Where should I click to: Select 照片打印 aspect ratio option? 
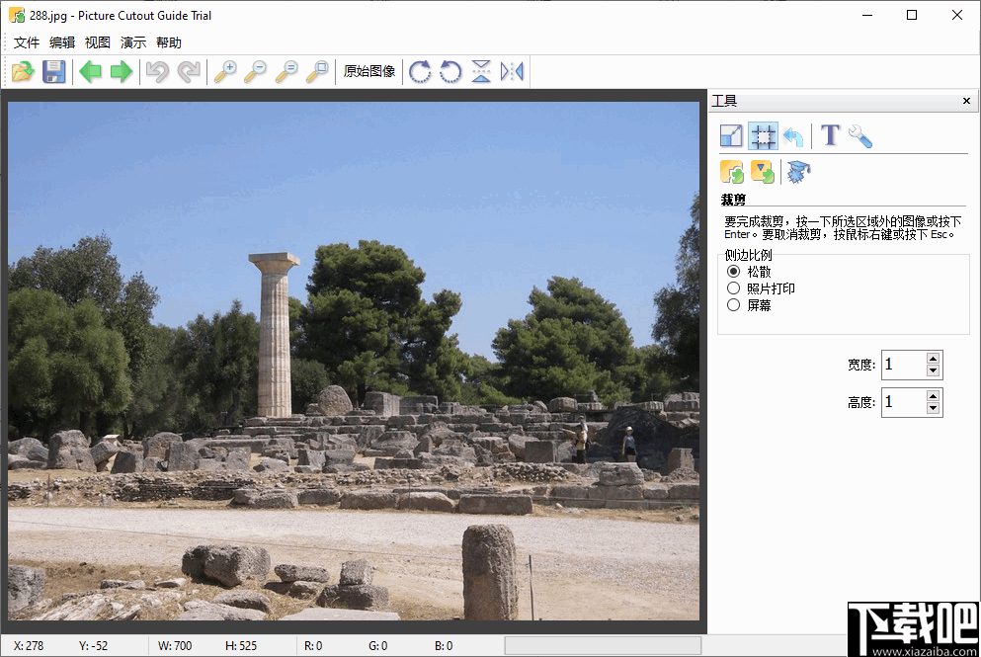(761, 288)
